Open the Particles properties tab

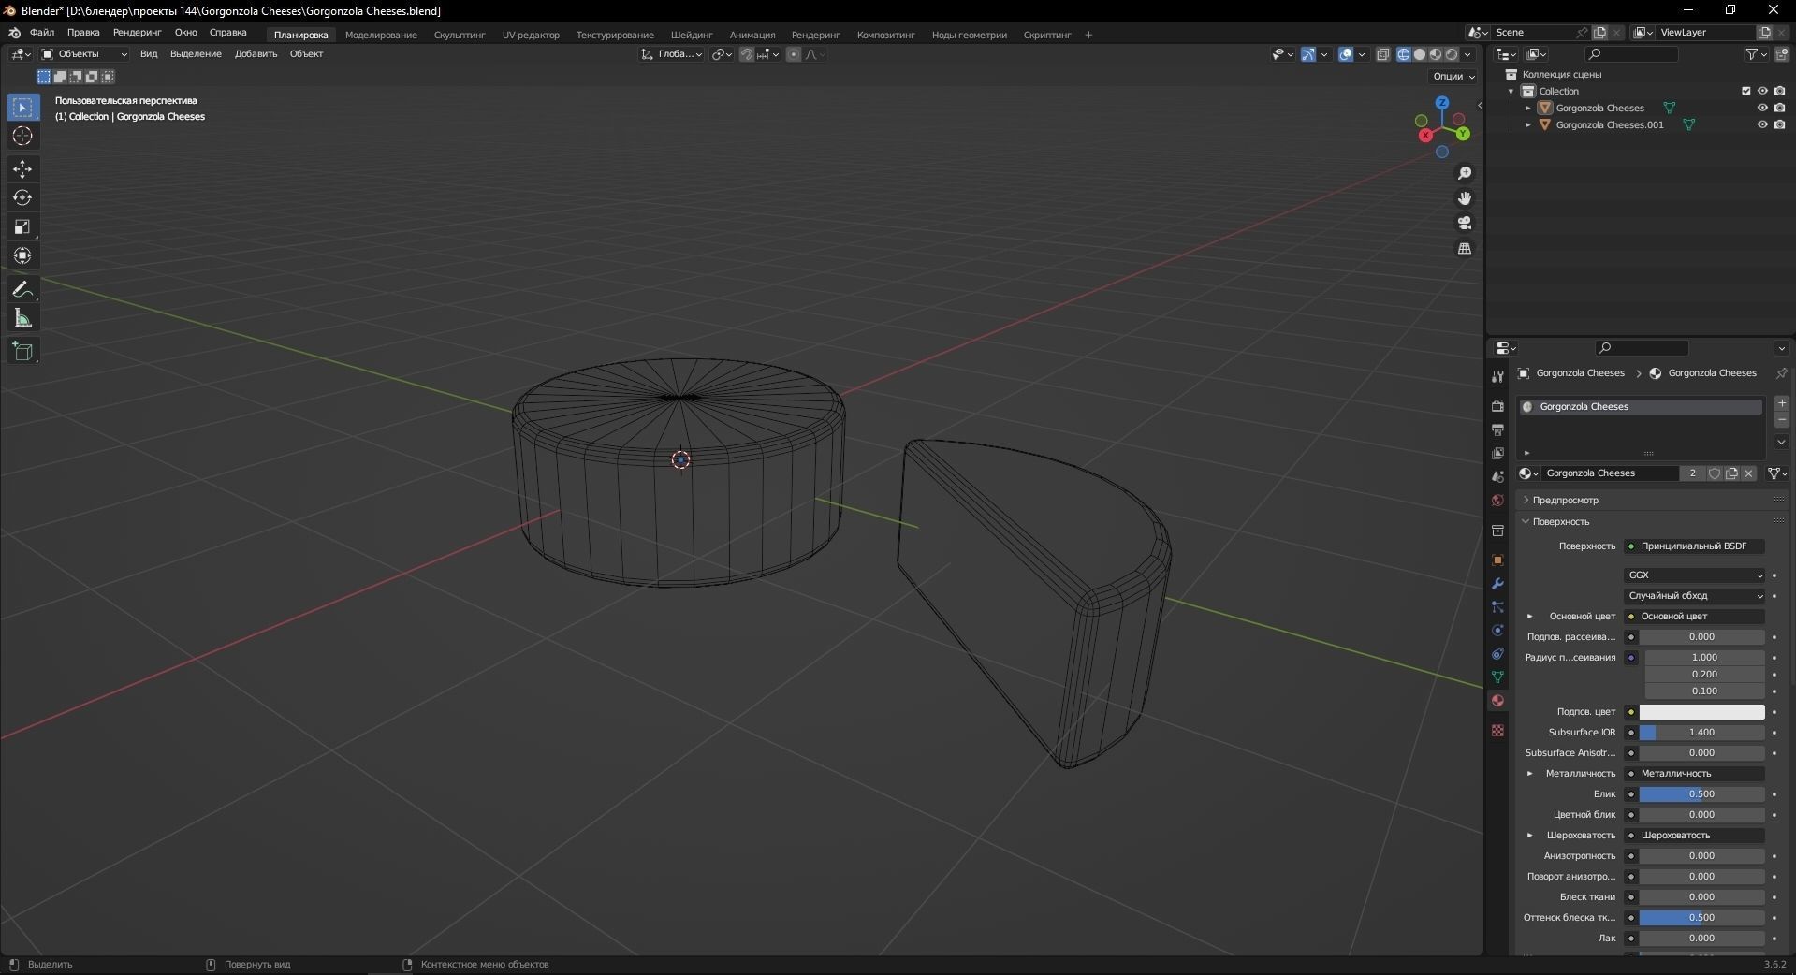pos(1497,607)
